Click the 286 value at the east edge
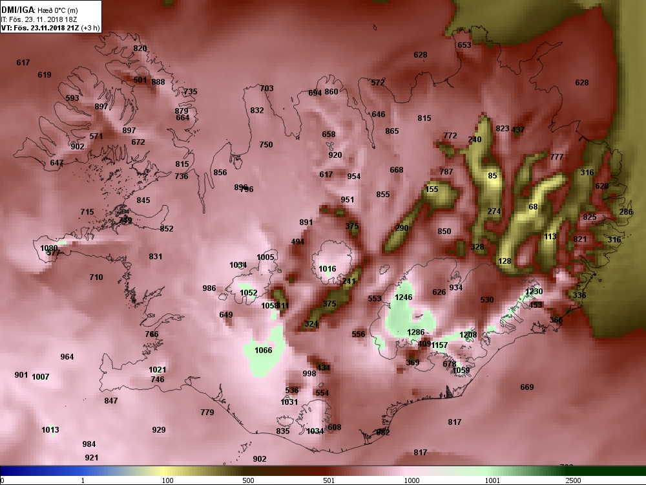The width and height of the screenshot is (646, 485). [x=626, y=212]
